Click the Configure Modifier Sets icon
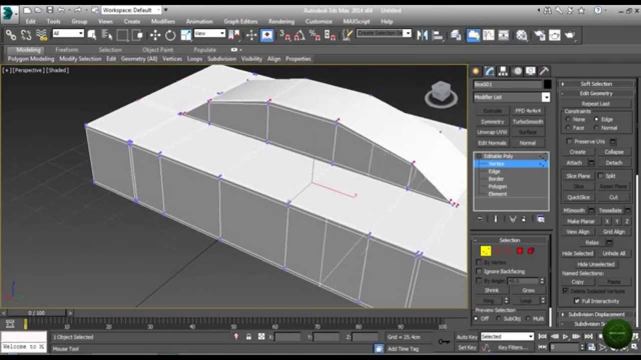 click(541, 219)
